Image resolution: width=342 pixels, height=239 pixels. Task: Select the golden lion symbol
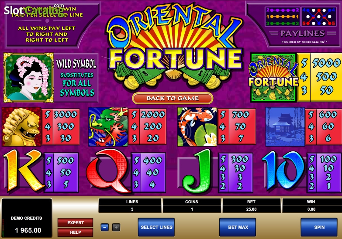[21, 127]
